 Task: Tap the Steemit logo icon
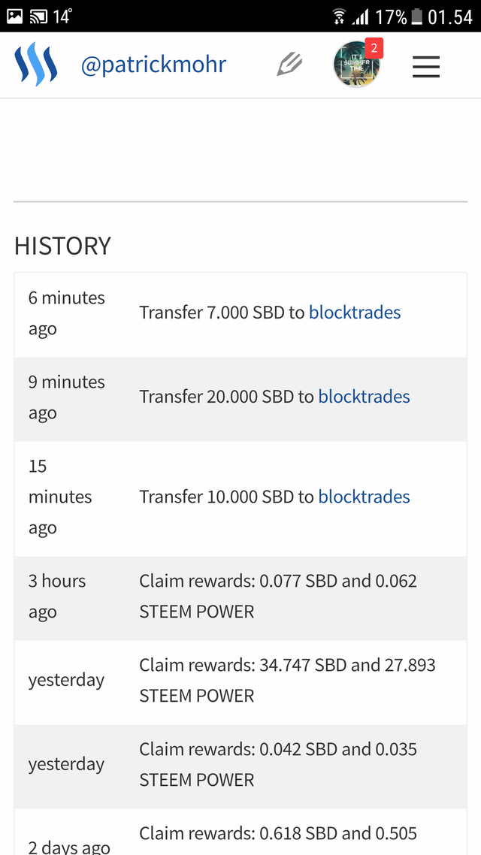coord(35,65)
